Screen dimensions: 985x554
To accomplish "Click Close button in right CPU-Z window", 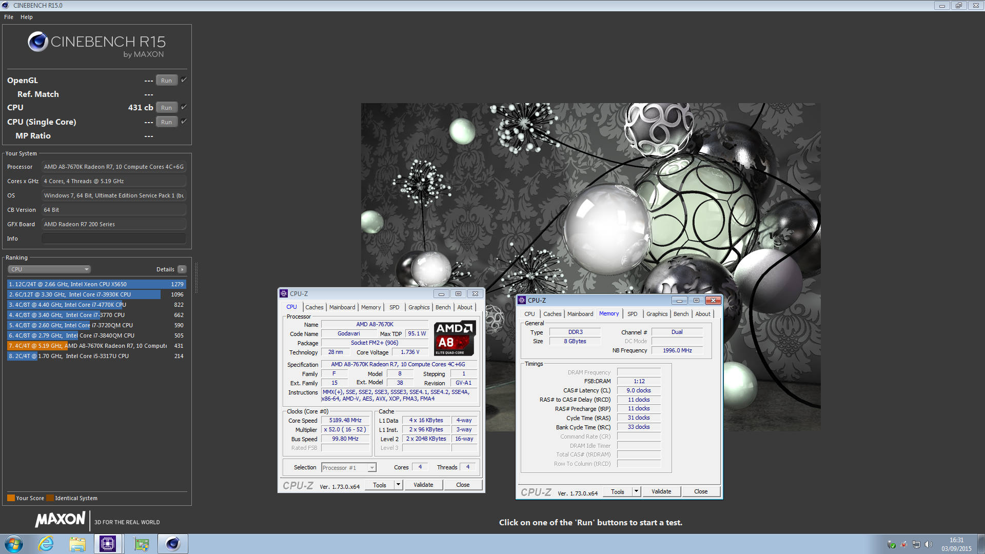I will 701,492.
